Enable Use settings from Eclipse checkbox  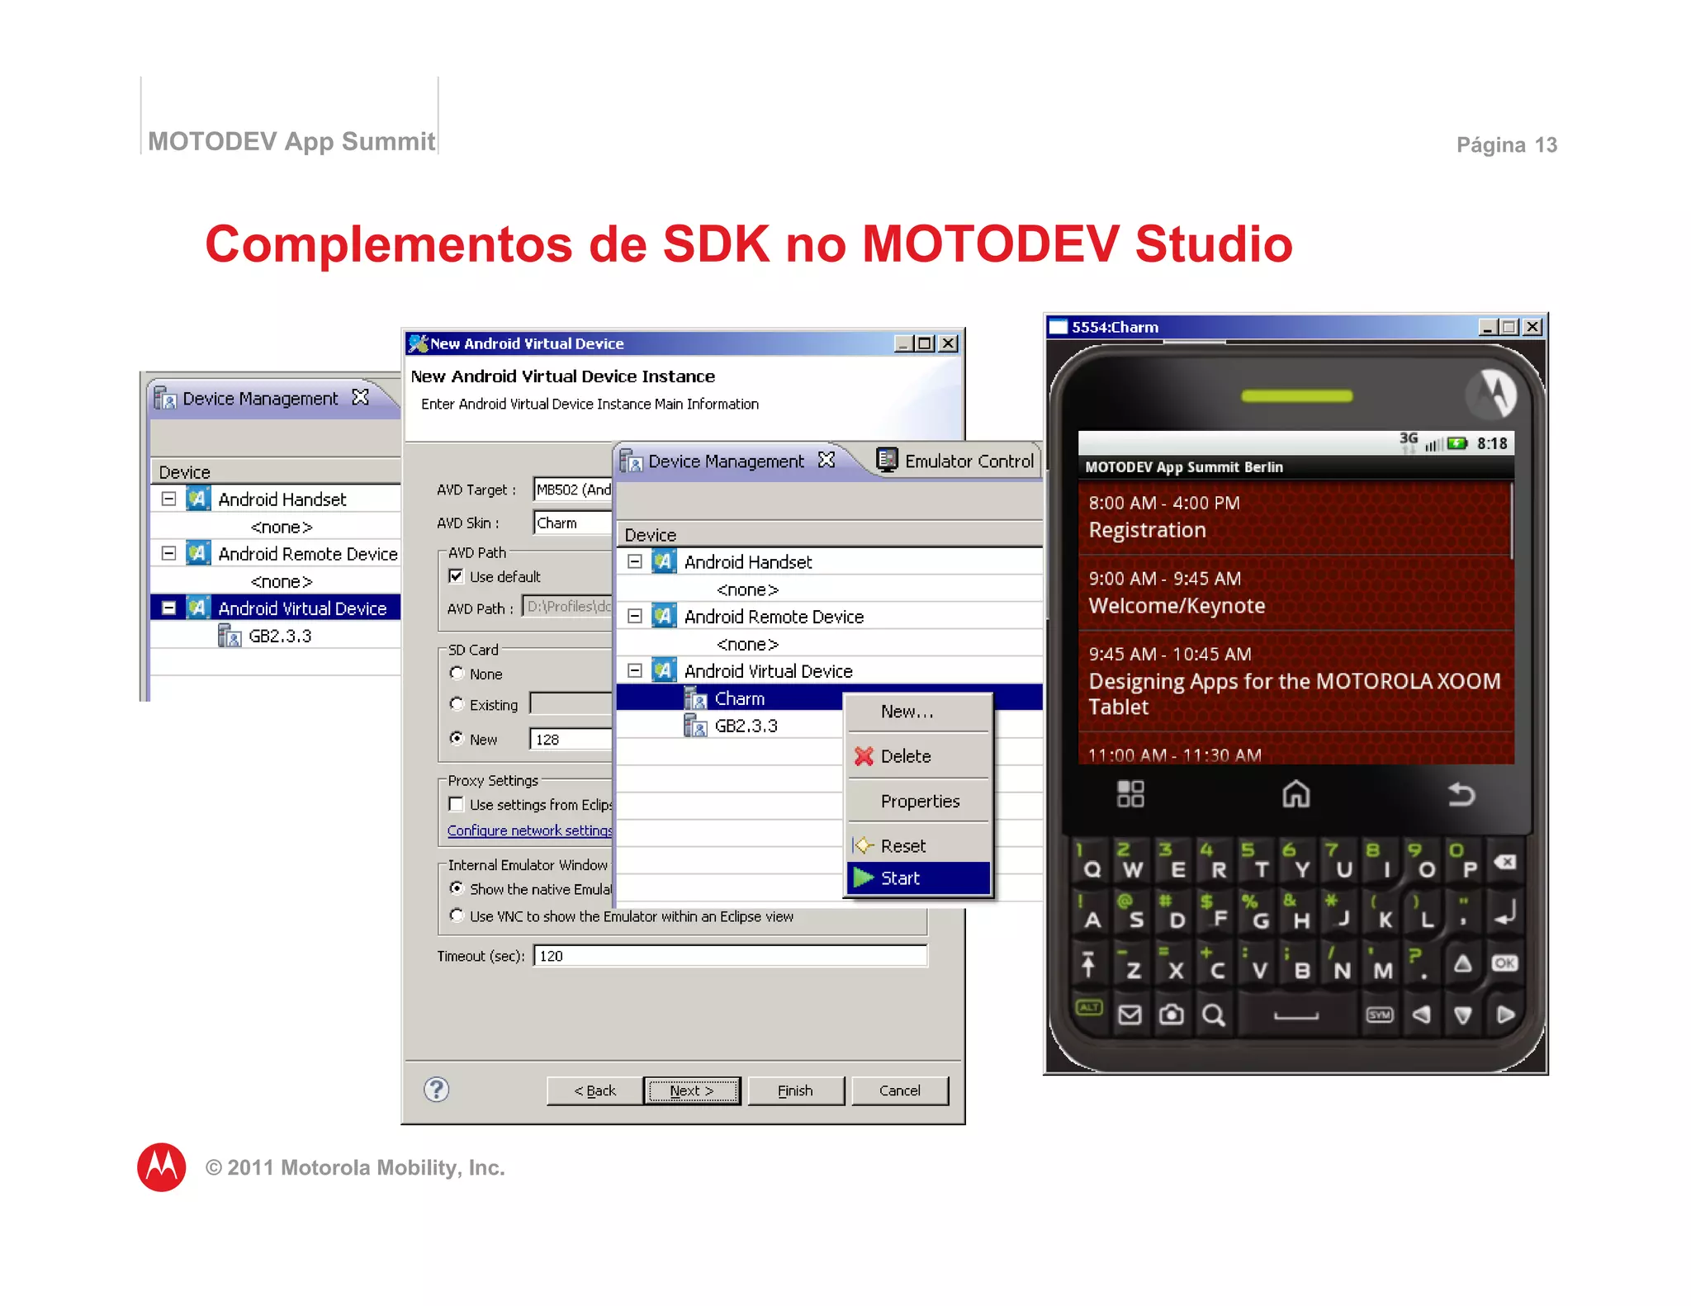click(456, 804)
